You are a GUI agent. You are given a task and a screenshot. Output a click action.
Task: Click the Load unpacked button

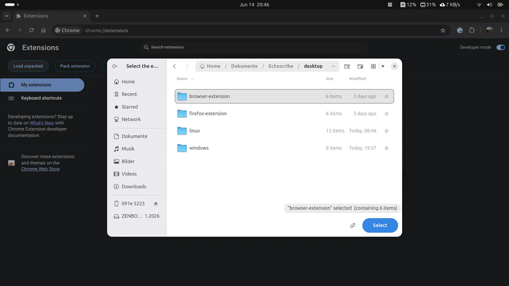[x=28, y=66]
